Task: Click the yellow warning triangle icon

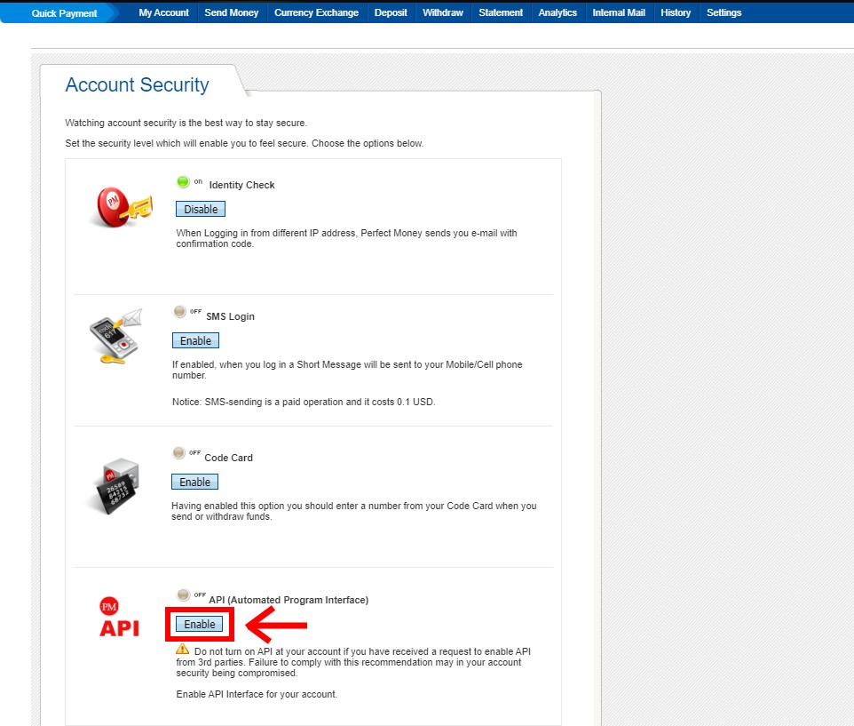Action: click(x=182, y=650)
